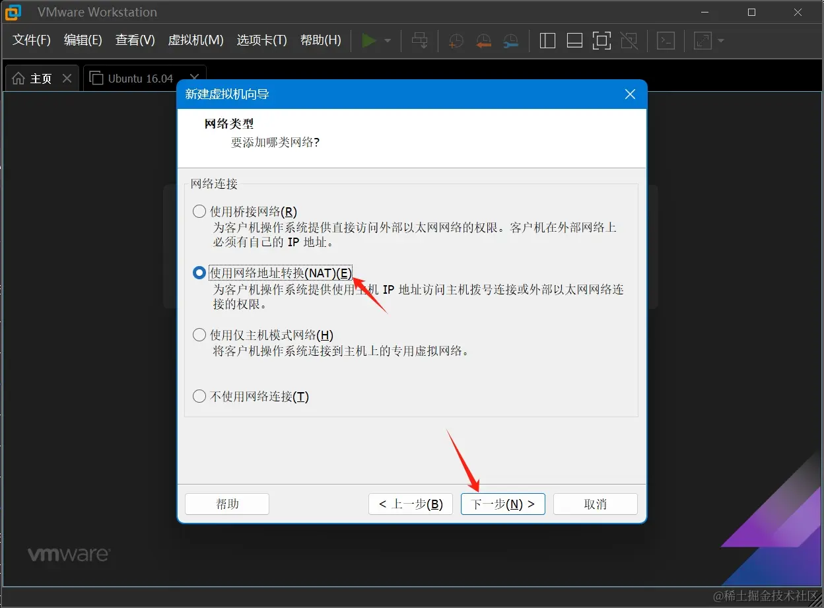Open the 查看(V) menu
824x608 pixels.
[135, 40]
